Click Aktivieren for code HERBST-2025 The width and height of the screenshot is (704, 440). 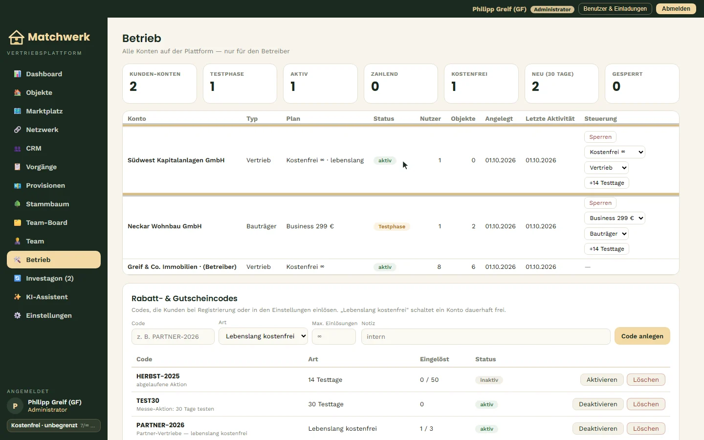(x=602, y=380)
